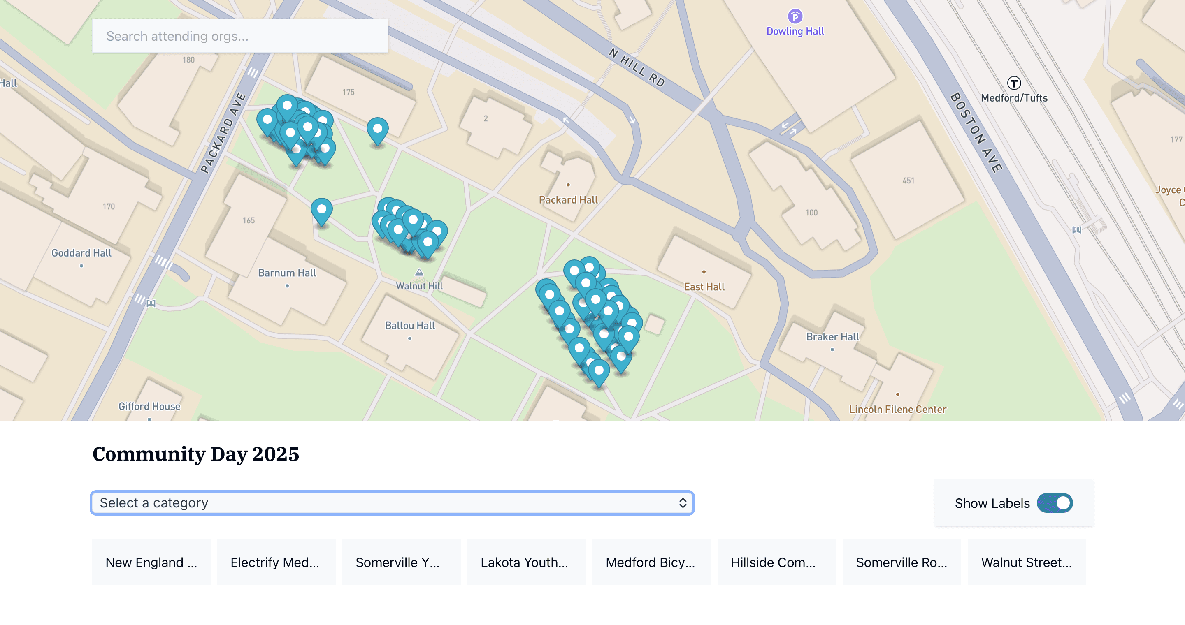Select the Walnut Street org card
Image resolution: width=1185 pixels, height=625 pixels.
[x=1027, y=562]
